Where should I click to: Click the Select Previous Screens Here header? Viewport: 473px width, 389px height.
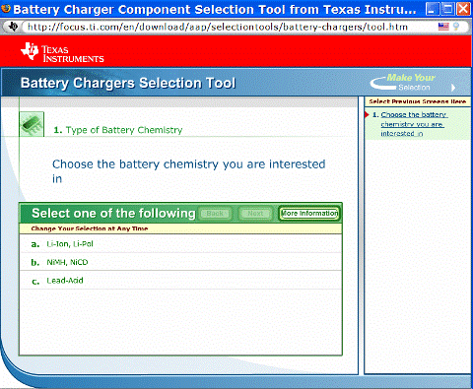click(418, 101)
